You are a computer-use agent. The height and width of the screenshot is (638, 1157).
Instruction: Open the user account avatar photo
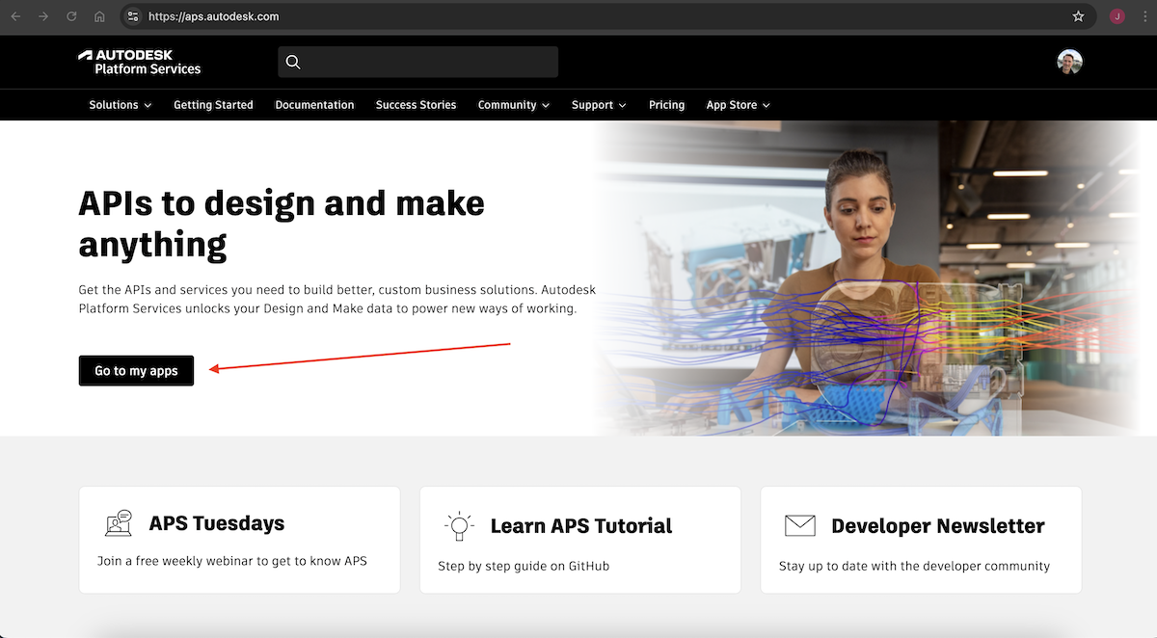tap(1069, 63)
